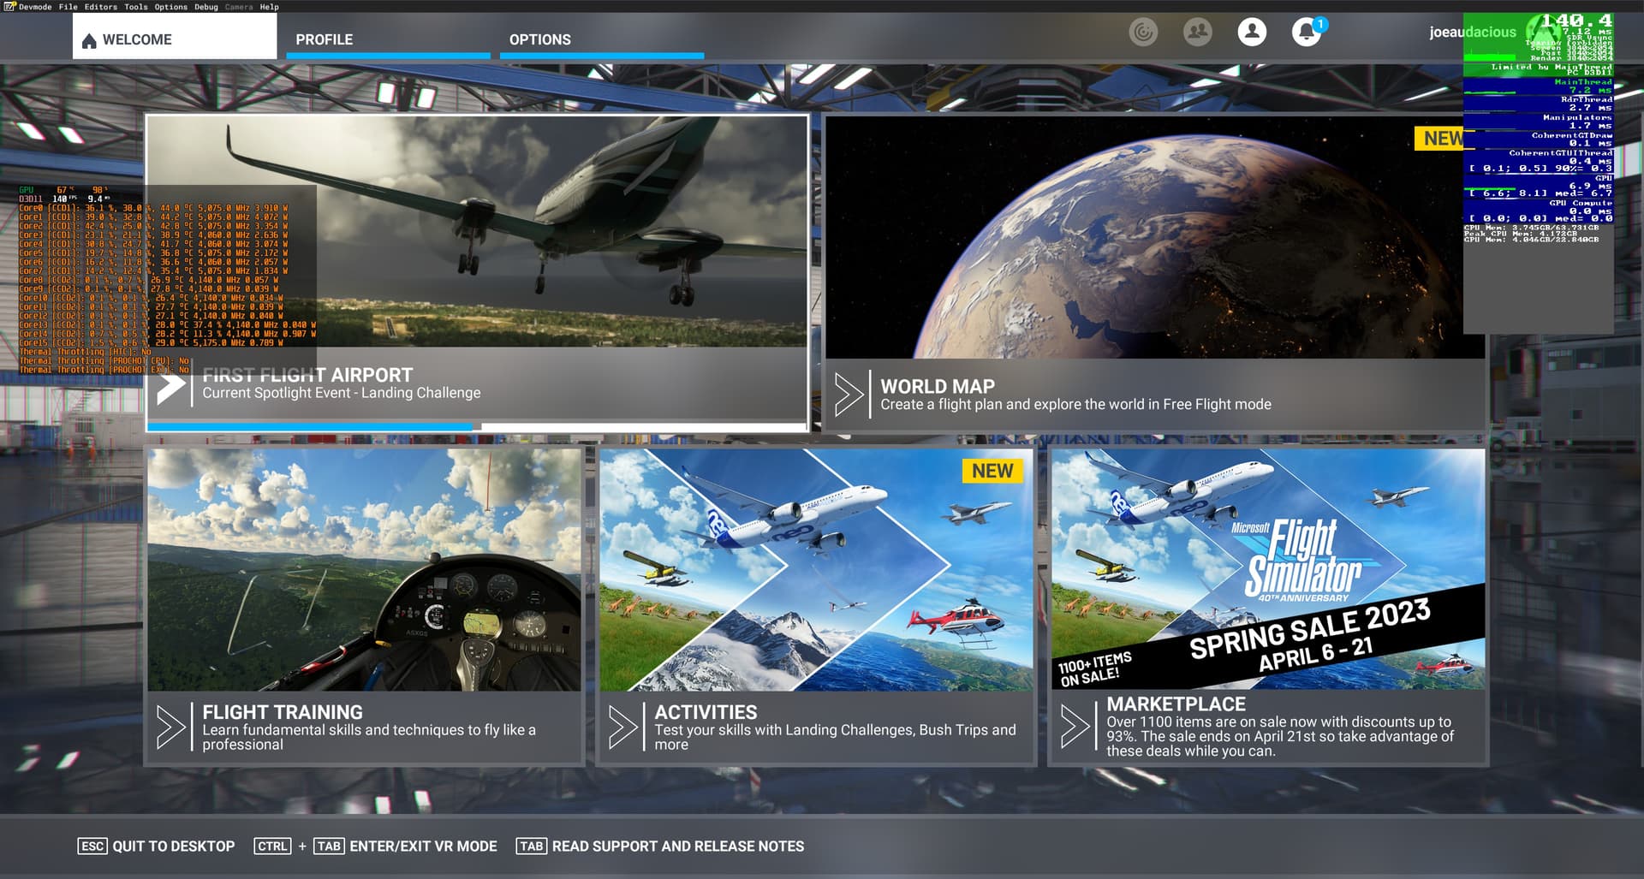Open the friends/multiplayer group icon
This screenshot has width=1644, height=879.
click(x=1198, y=32)
